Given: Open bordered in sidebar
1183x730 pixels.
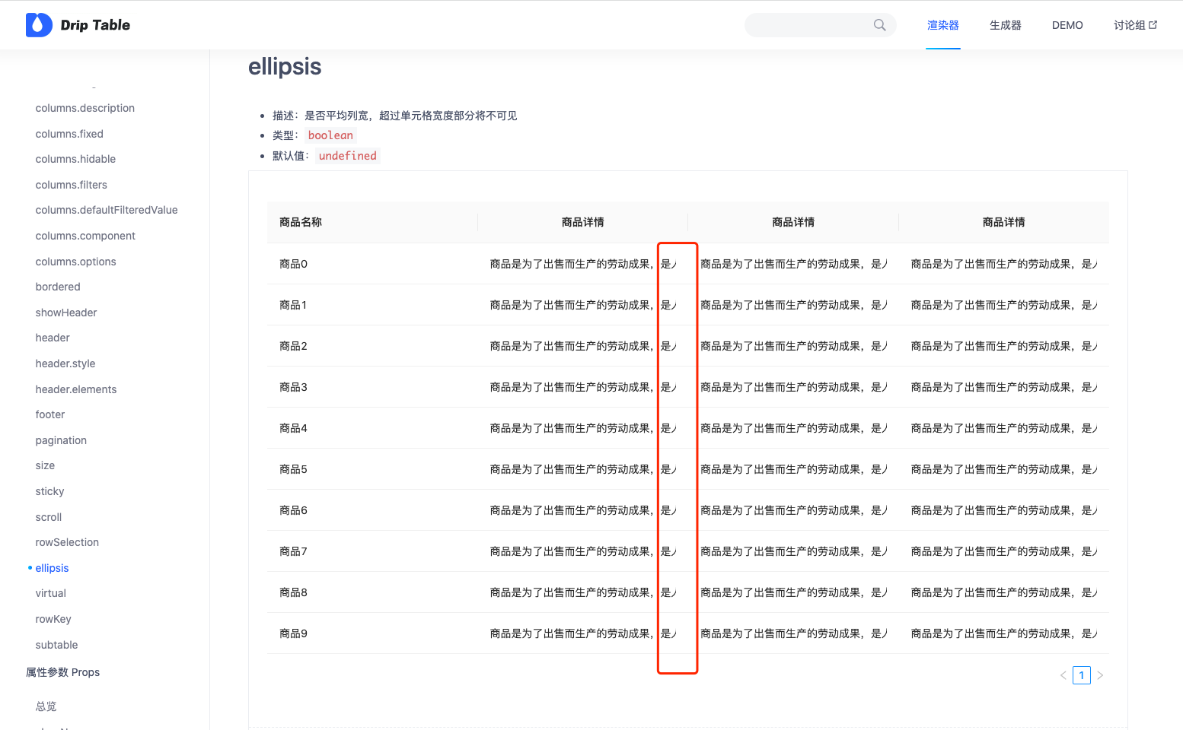Looking at the screenshot, I should [58, 287].
